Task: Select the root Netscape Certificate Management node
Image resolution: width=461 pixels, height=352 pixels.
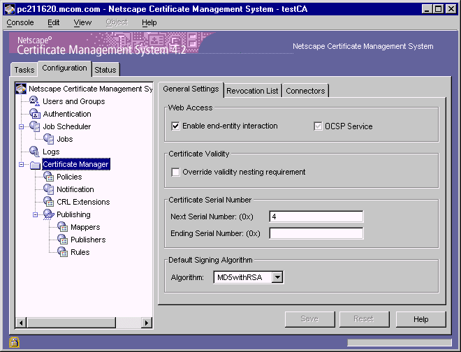Action: tap(90, 89)
